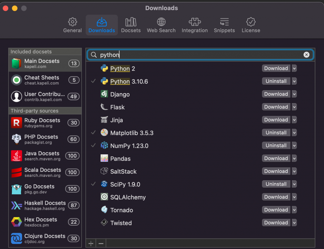
Task: Select the Hex Docsets hexdocs.pm row
Action: click(45, 222)
